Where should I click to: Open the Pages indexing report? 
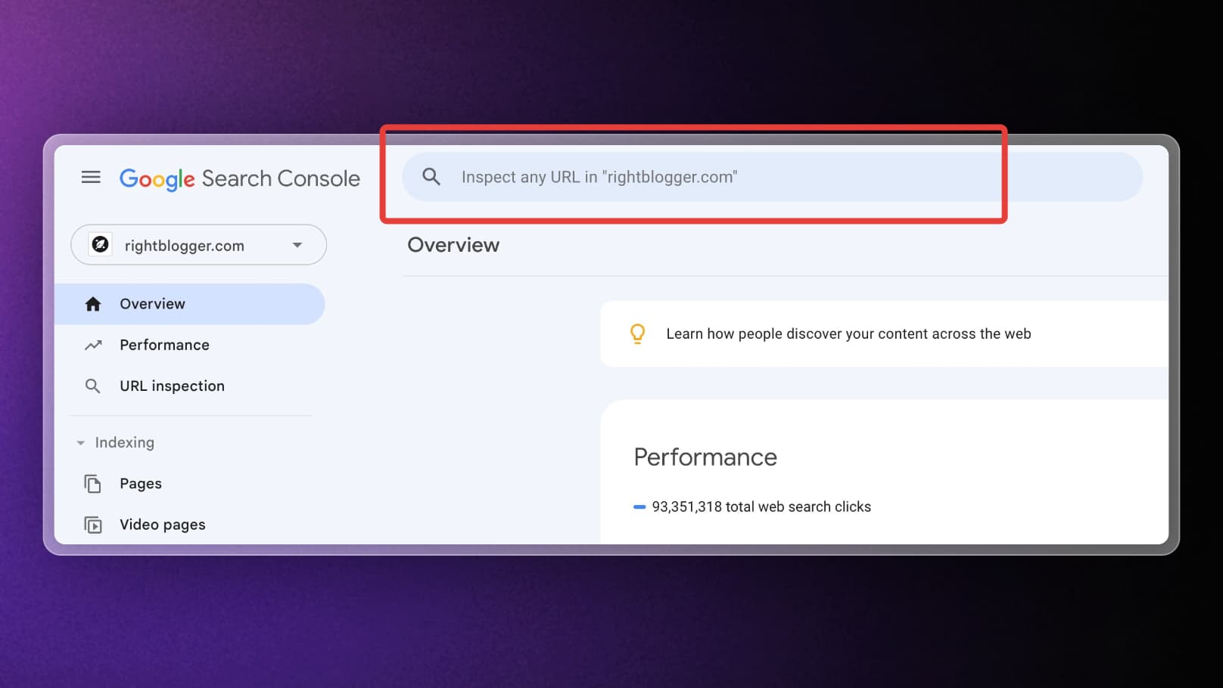tap(140, 483)
